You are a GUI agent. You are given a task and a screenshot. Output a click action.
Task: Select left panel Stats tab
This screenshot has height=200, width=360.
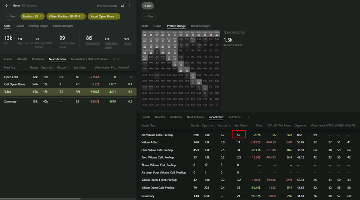[x=7, y=26]
